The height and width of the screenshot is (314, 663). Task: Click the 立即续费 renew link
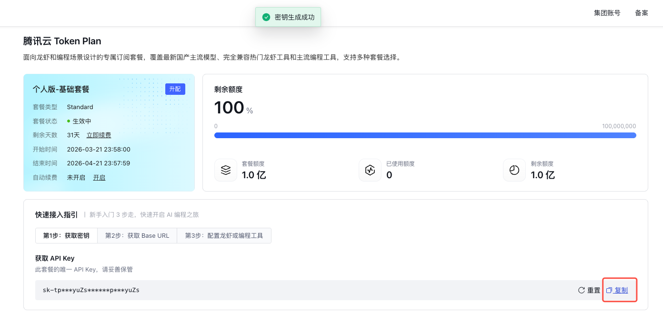coord(99,135)
